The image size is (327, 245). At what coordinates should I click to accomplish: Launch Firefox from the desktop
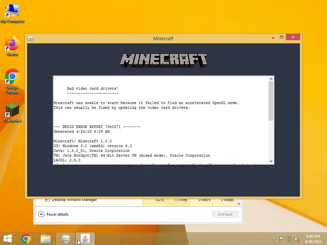pyautogui.click(x=12, y=46)
